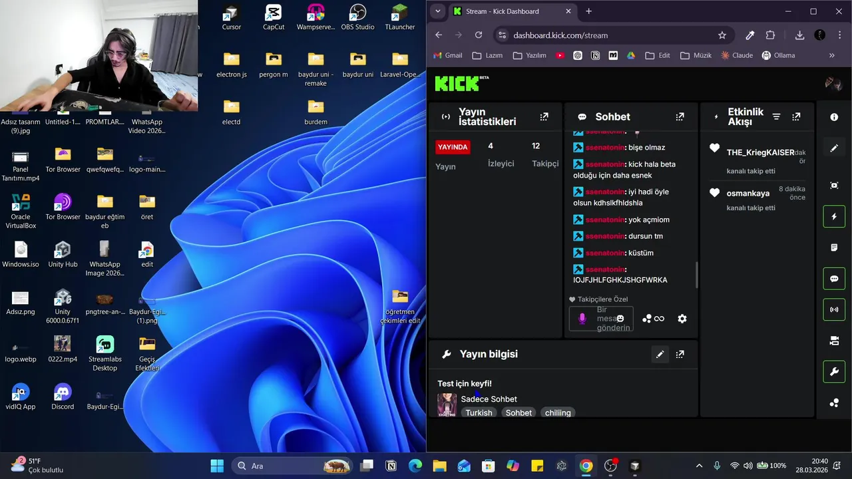
Task: Open the Ollama bookmark
Action: click(x=779, y=55)
